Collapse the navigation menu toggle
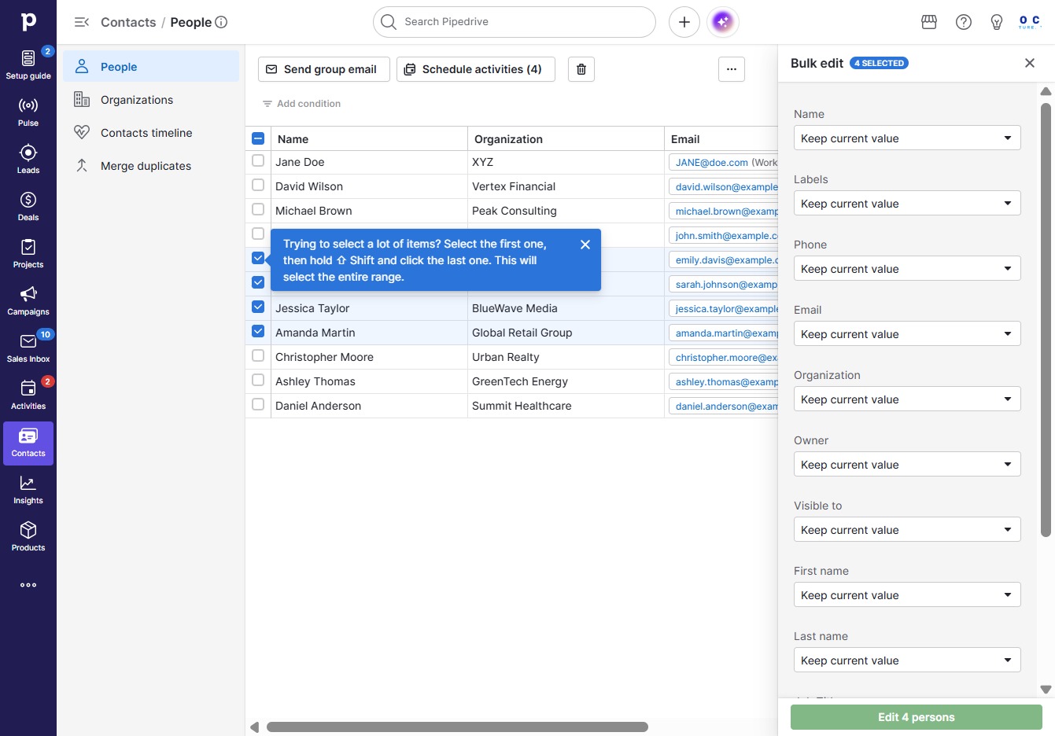The image size is (1055, 736). tap(82, 22)
